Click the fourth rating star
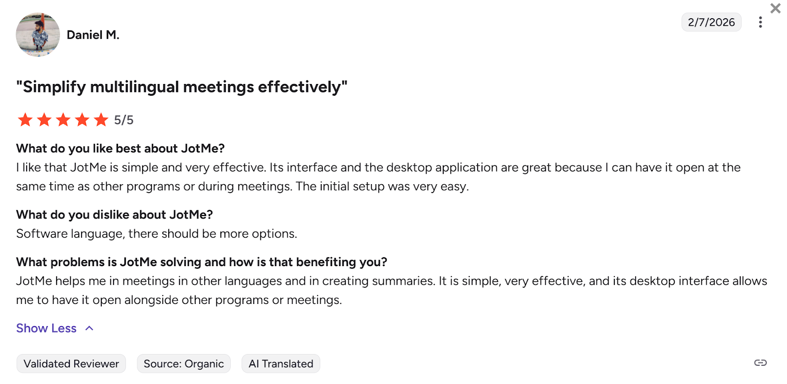The width and height of the screenshot is (787, 384). (x=82, y=119)
